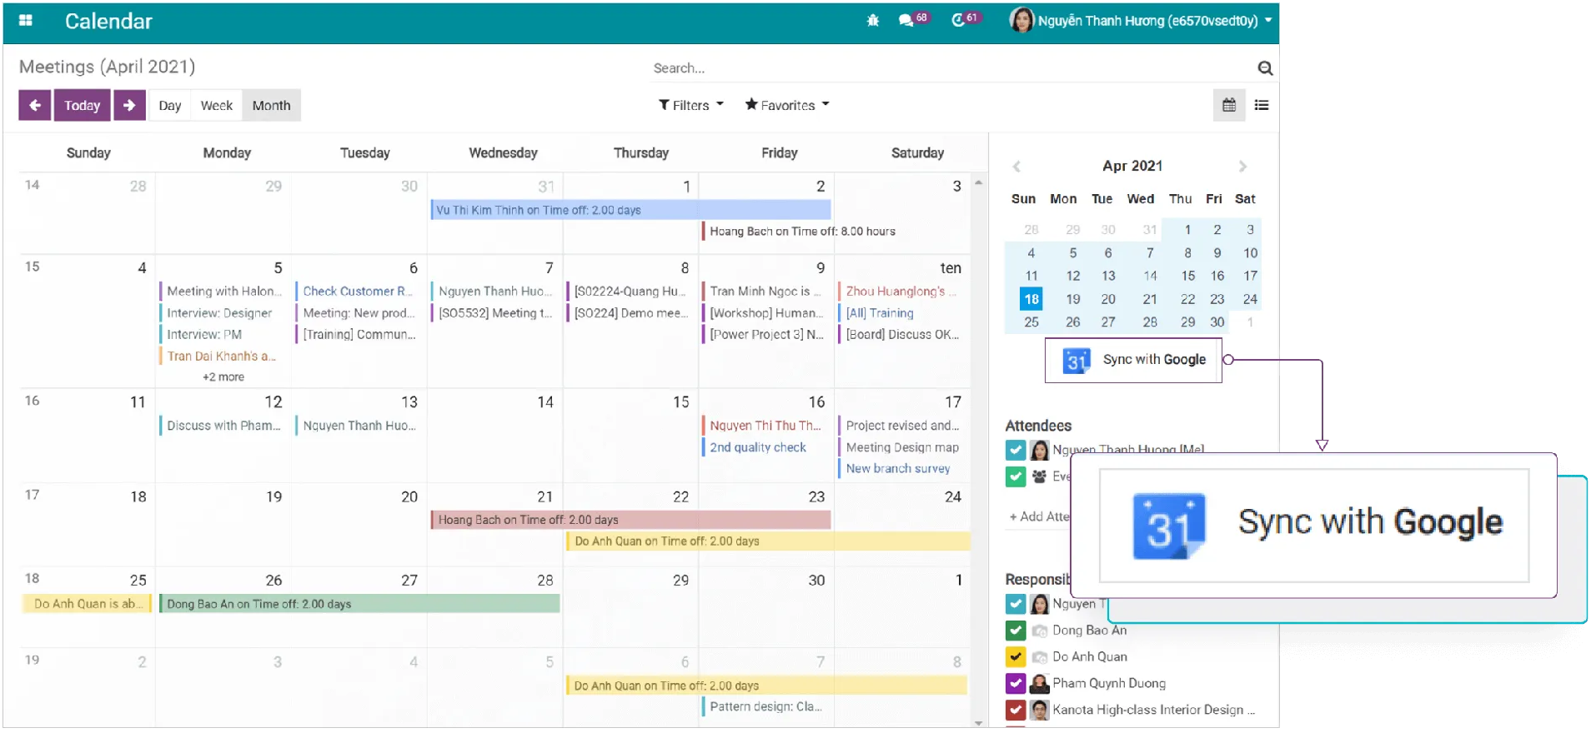Screen dimensions: 1596x738
Task: Click the bug debug icon in header
Action: 872,21
